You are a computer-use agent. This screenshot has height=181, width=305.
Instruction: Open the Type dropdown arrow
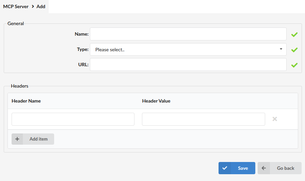tap(281, 49)
